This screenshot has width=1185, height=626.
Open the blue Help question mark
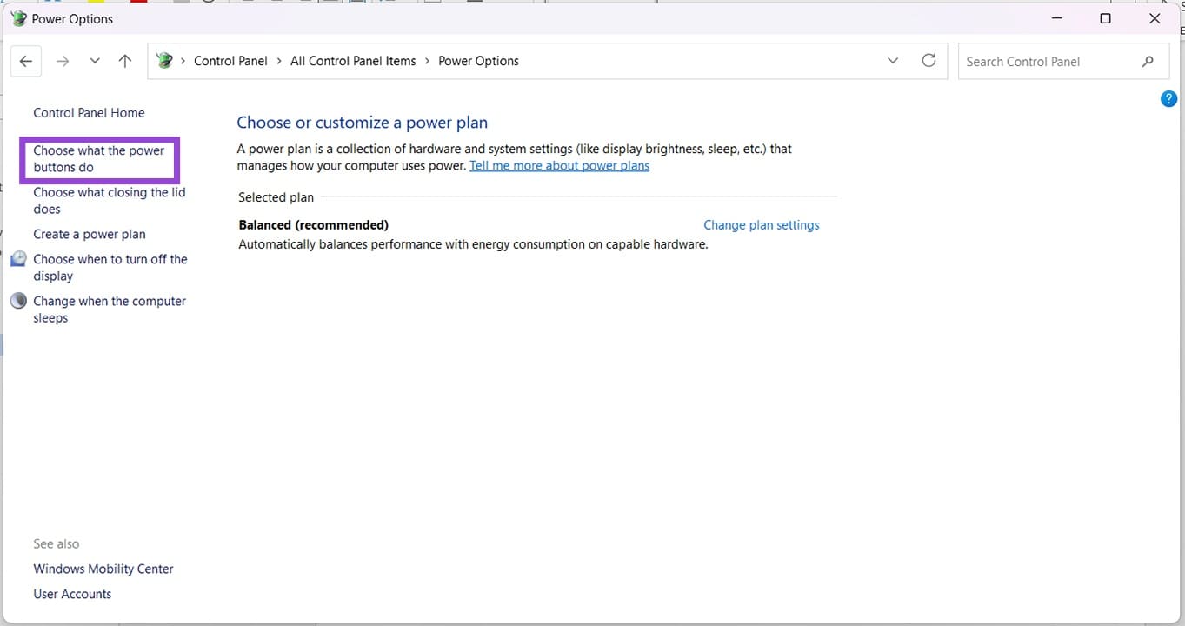1168,98
